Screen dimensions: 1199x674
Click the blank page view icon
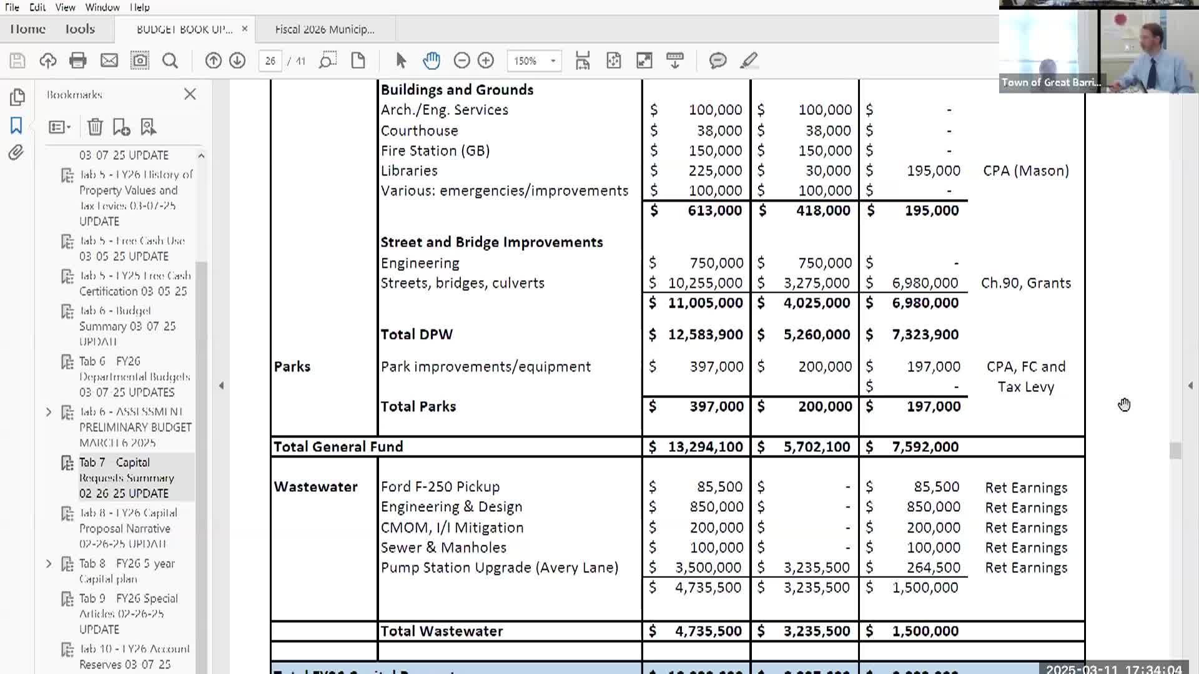click(x=358, y=61)
